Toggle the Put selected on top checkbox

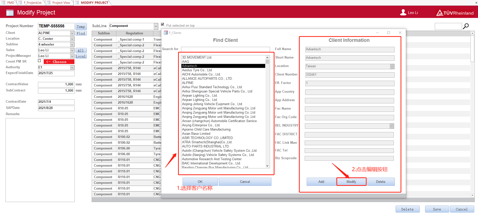tap(163, 24)
